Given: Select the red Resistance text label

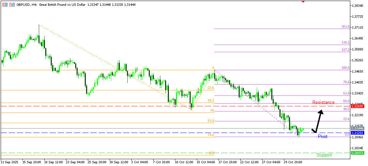Looking at the screenshot, I should pos(323,102).
